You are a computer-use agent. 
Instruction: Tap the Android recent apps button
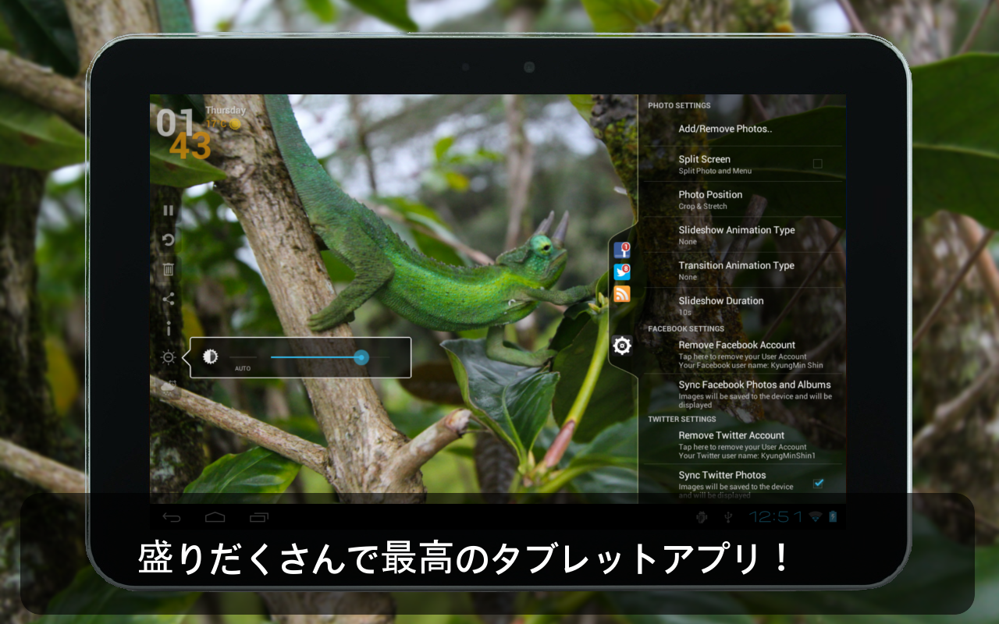[x=259, y=517]
